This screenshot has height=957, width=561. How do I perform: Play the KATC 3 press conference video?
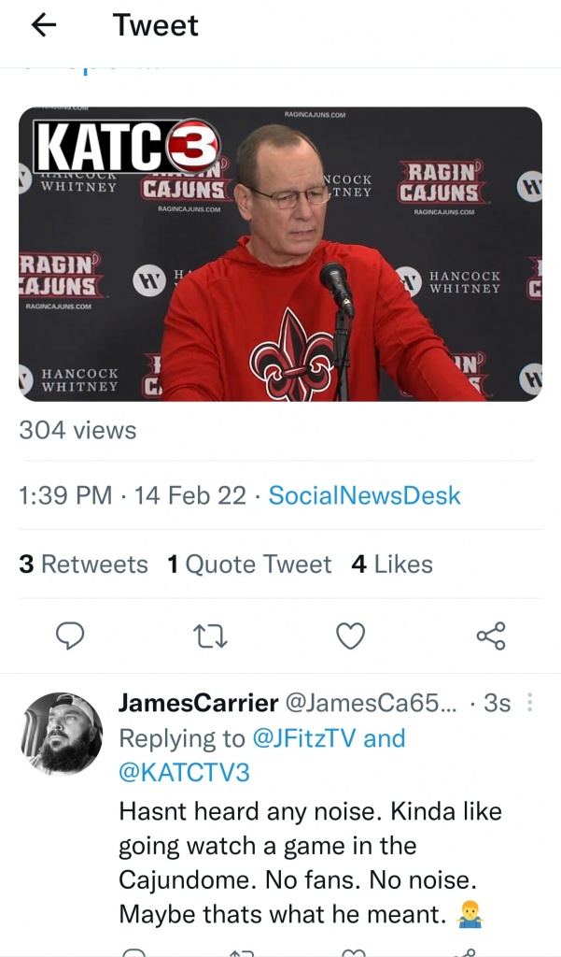280,254
